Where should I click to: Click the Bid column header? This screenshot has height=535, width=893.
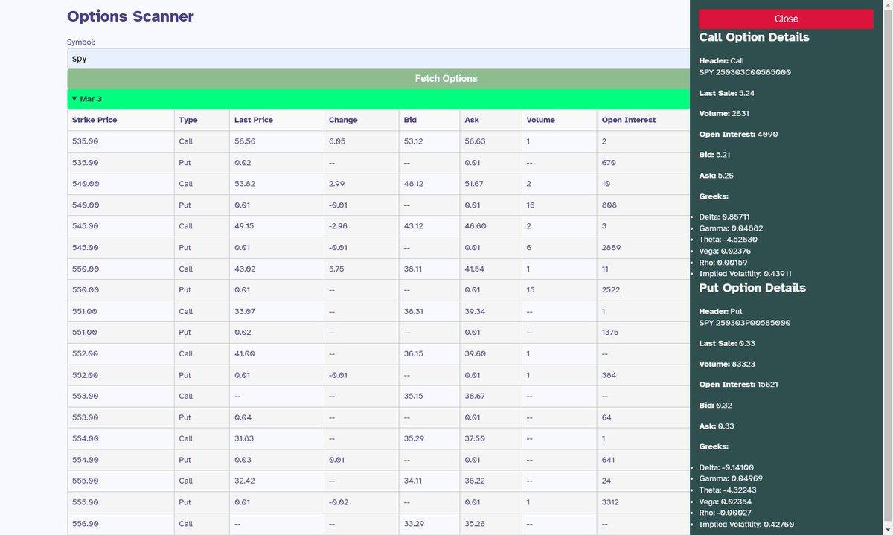coord(410,120)
